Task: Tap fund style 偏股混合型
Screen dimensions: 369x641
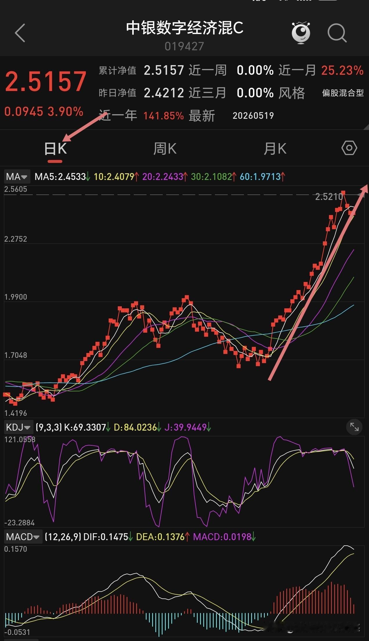Action: click(x=343, y=93)
